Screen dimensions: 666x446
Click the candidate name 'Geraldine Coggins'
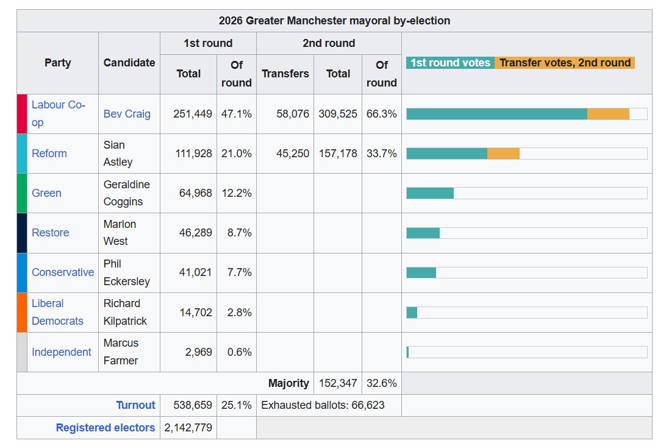127,193
